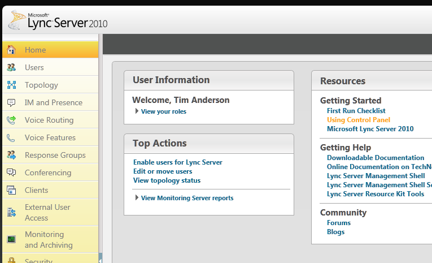Select IM and Presence menu item

tap(50, 102)
